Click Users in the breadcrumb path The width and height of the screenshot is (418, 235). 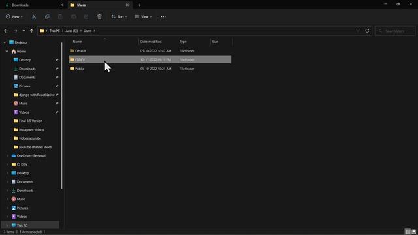tap(88, 31)
